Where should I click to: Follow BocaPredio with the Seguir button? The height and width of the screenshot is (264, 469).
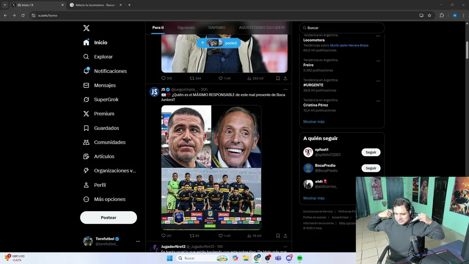pos(371,168)
